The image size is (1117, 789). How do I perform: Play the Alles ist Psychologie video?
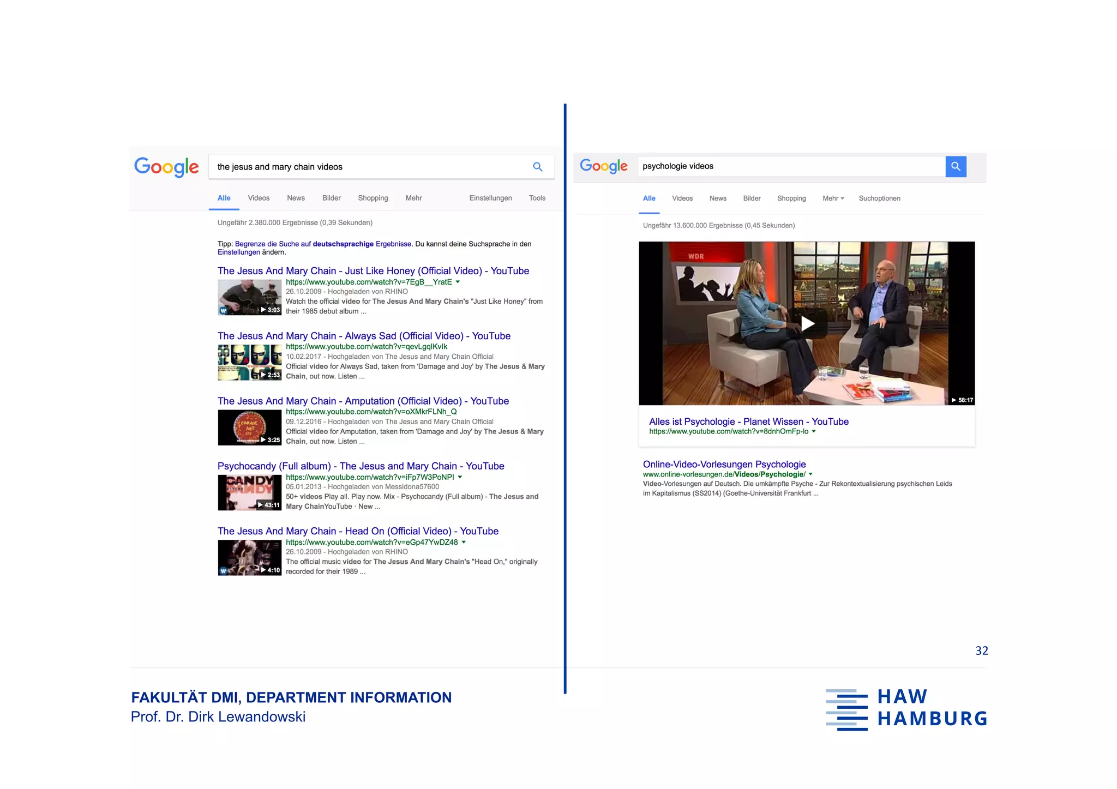pyautogui.click(x=807, y=323)
